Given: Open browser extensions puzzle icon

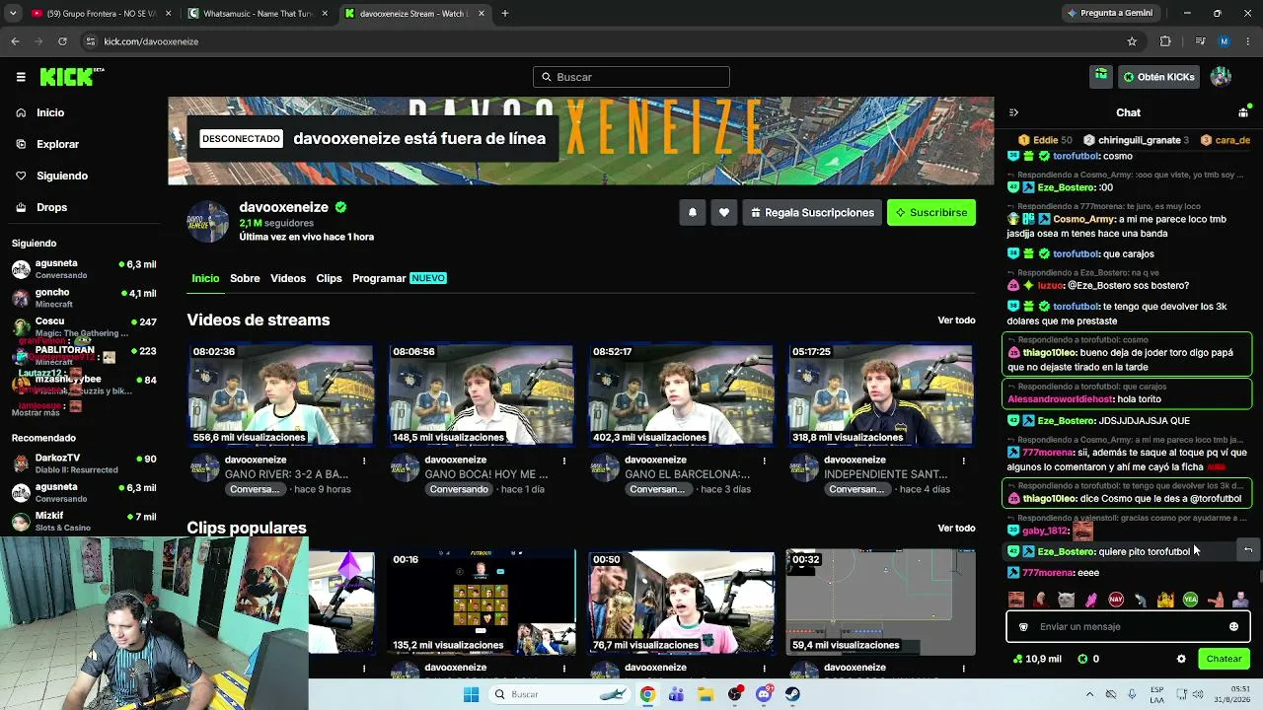Looking at the screenshot, I should pyautogui.click(x=1165, y=41).
